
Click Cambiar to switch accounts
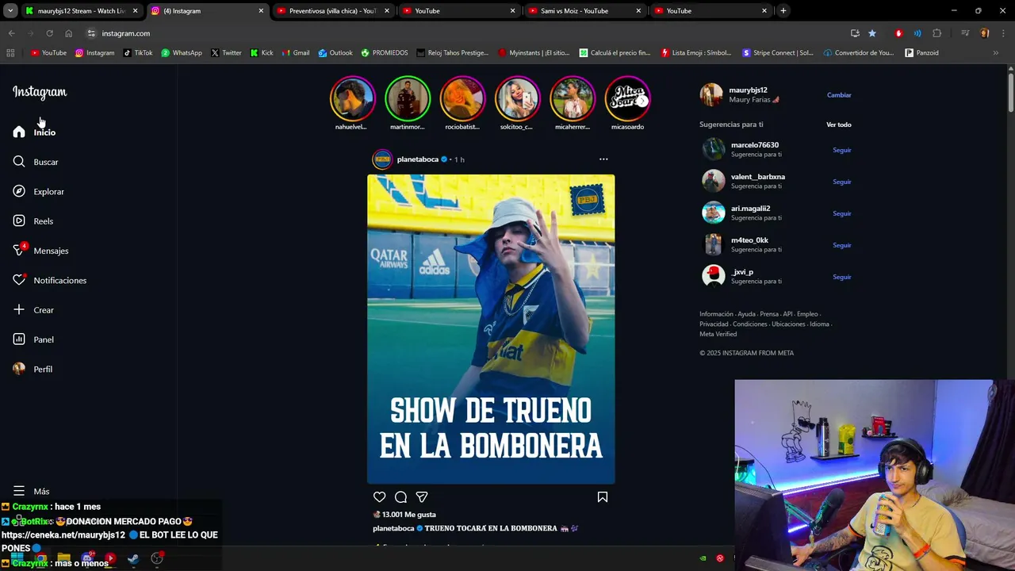(x=839, y=95)
